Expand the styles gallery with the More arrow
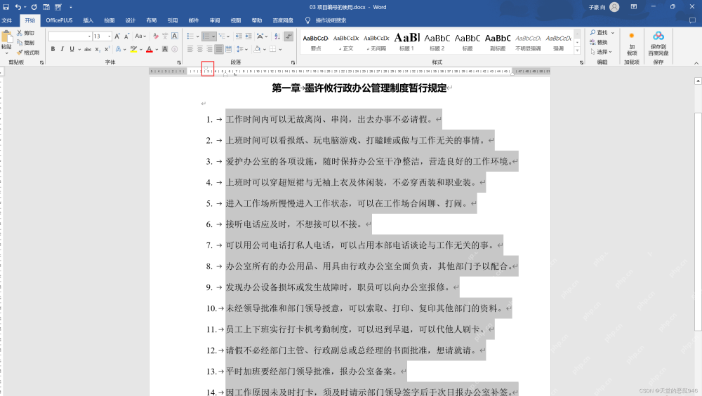The width and height of the screenshot is (702, 396). click(x=577, y=52)
